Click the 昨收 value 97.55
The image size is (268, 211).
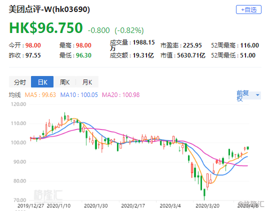pyautogui.click(x=33, y=55)
